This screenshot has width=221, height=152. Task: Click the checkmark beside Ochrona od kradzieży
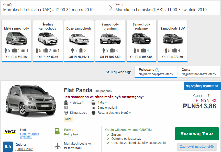coord(108,139)
